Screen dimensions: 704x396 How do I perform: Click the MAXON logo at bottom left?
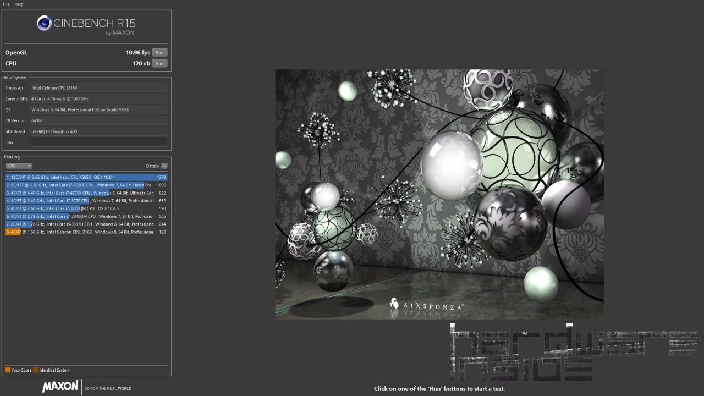61,387
